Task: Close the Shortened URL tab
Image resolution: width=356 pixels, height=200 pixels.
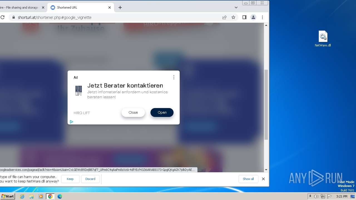Action: tap(110, 7)
